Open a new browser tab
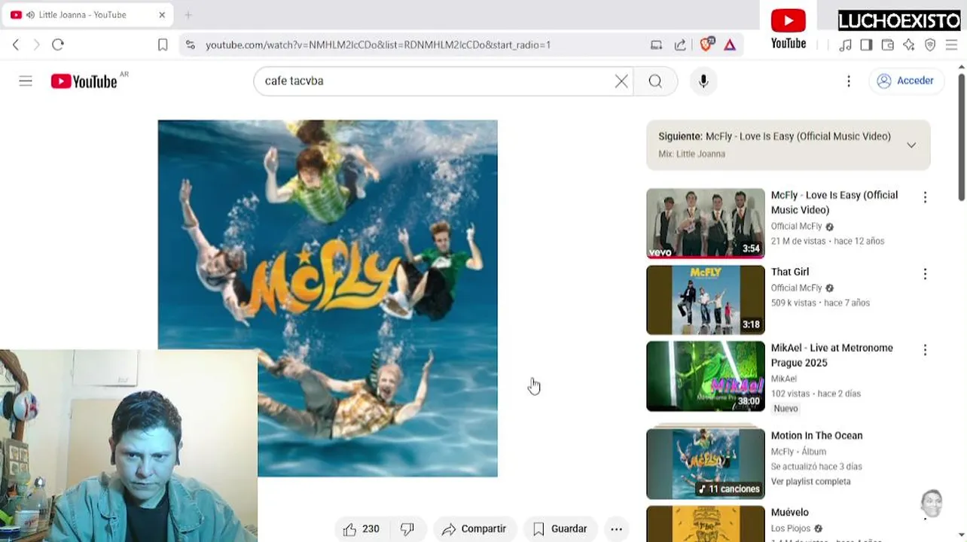The width and height of the screenshot is (967, 542). pos(188,15)
